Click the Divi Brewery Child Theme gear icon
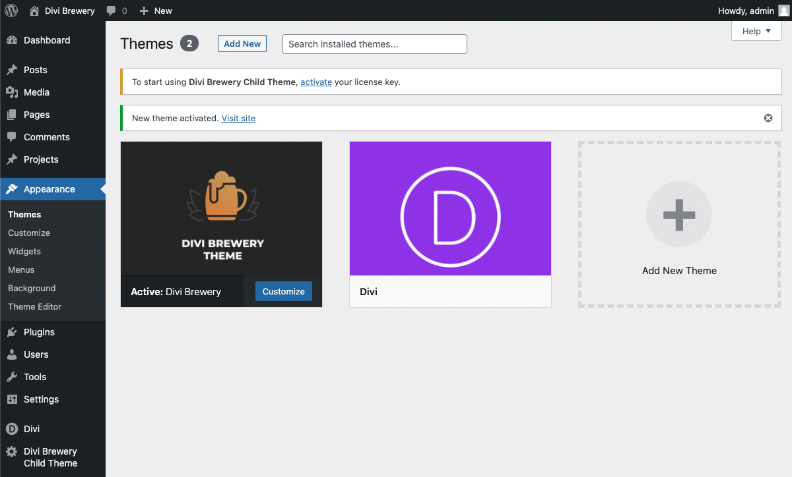 point(12,452)
